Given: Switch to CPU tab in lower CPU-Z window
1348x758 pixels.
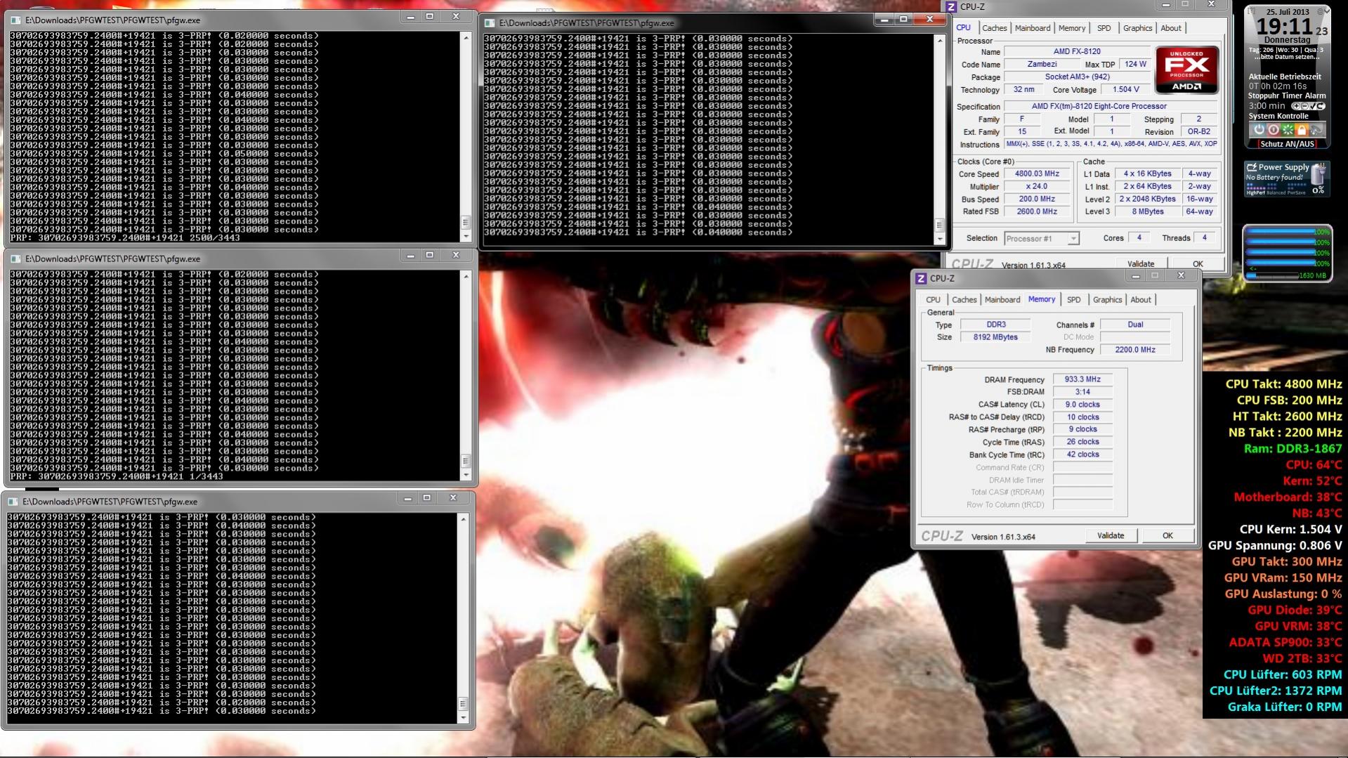Looking at the screenshot, I should click(933, 300).
